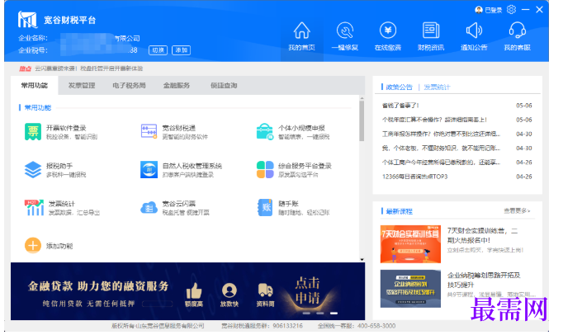
Task: Click the 开票软件登录 title text
Action: [x=67, y=130]
